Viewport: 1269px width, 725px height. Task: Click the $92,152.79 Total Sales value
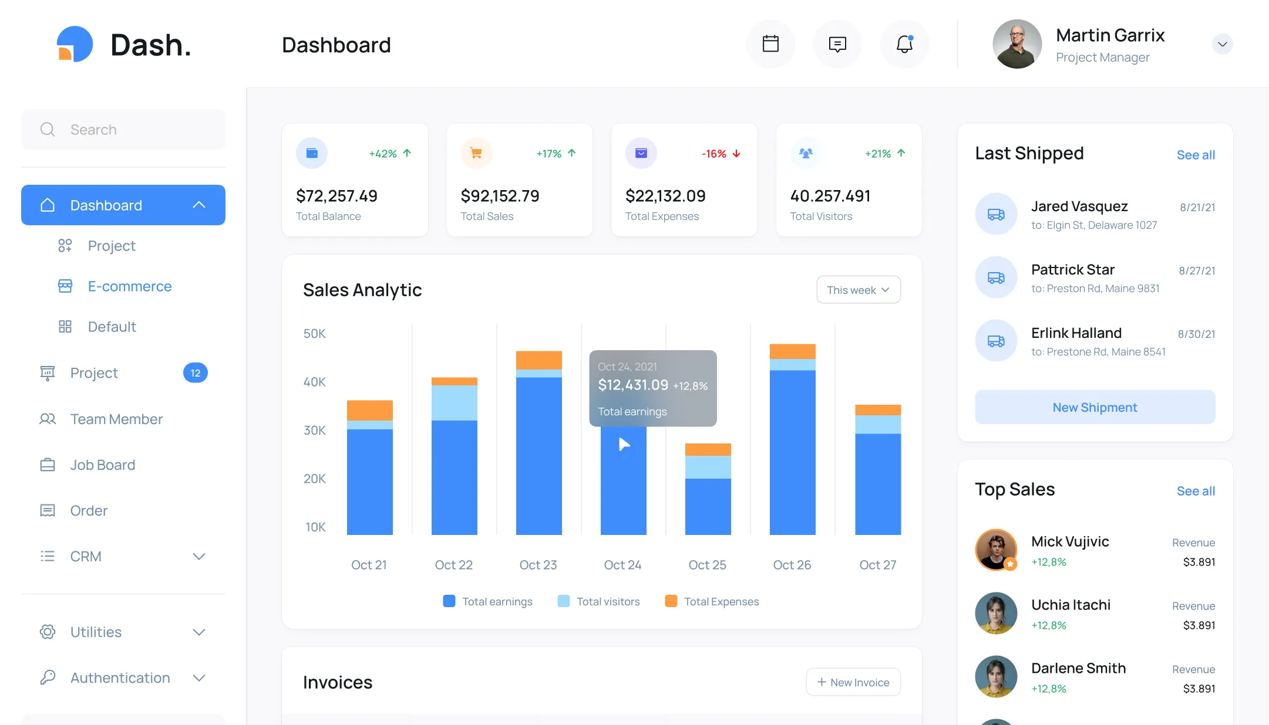pyautogui.click(x=500, y=196)
